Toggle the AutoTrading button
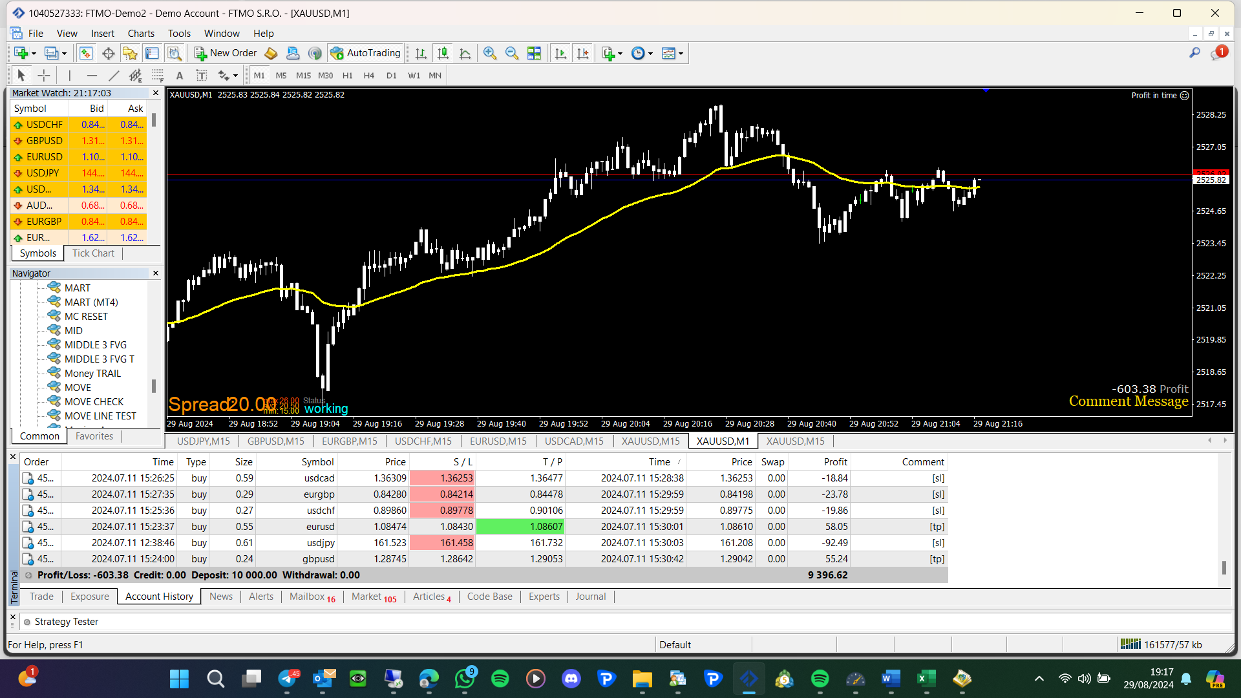 366,53
